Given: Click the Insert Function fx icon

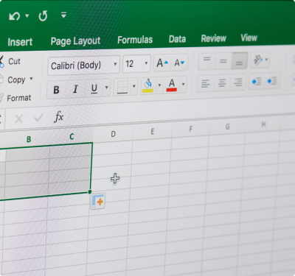Looking at the screenshot, I should click(59, 116).
